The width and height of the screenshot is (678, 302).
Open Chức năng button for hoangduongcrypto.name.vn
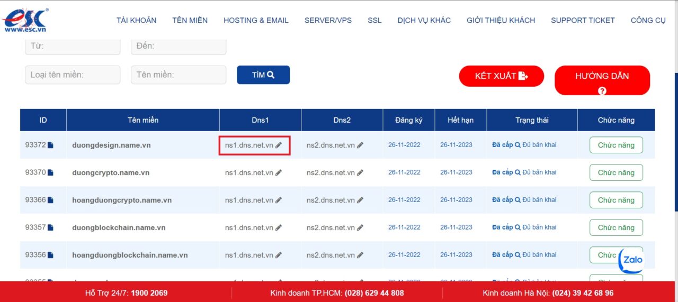(616, 200)
